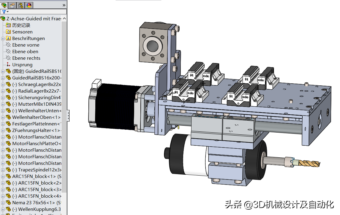Click the milling cutter bit in viewport
Image resolution: width=340 pixels, height=215 pixels.
309,163
